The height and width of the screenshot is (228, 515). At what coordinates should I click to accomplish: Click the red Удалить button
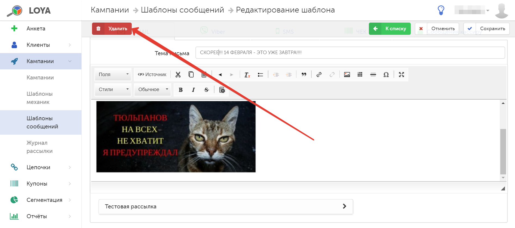(112, 29)
